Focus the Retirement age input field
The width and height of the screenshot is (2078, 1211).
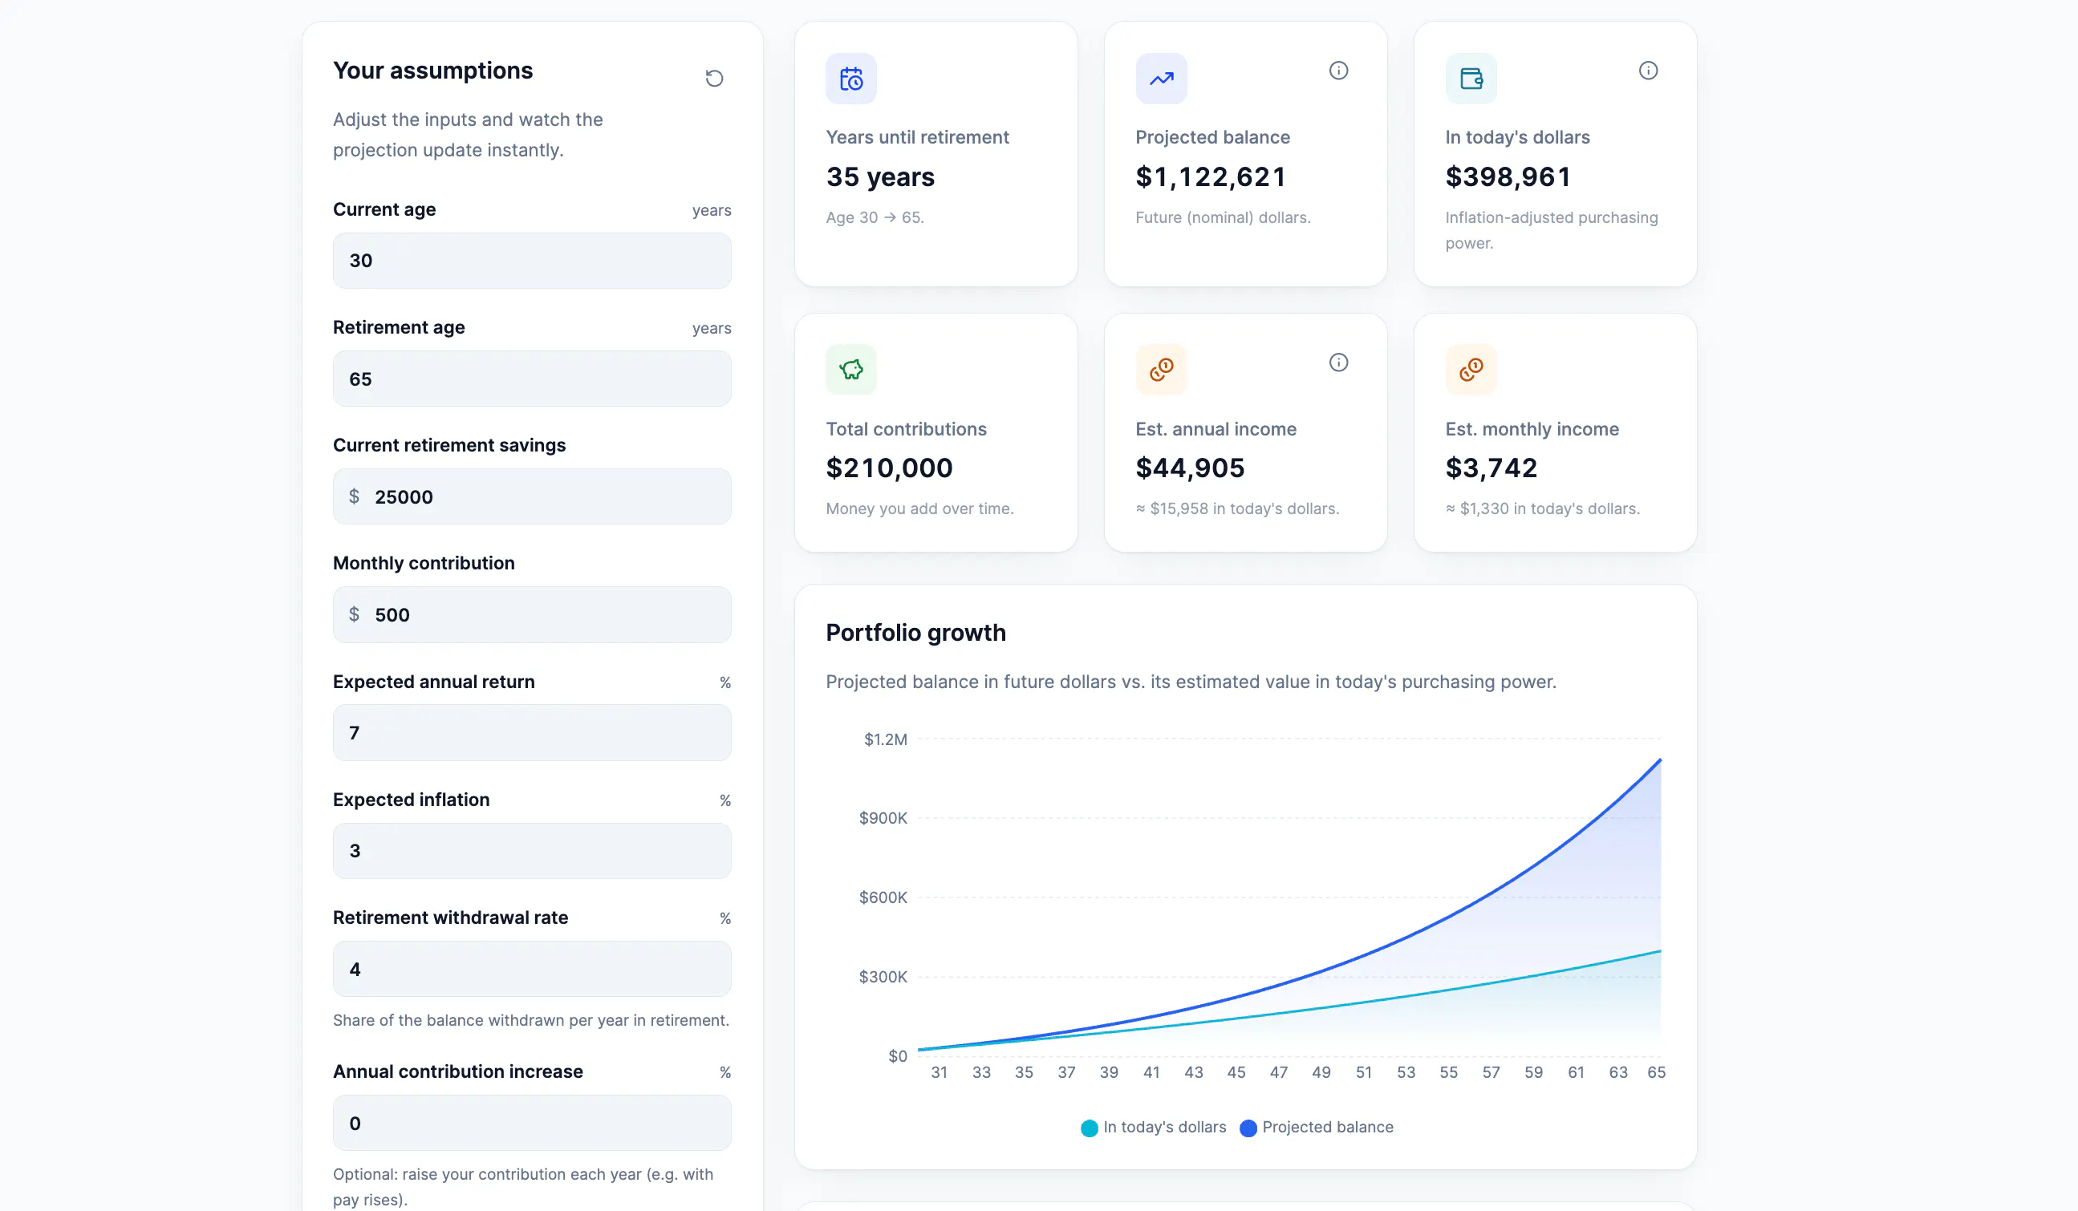click(x=532, y=379)
